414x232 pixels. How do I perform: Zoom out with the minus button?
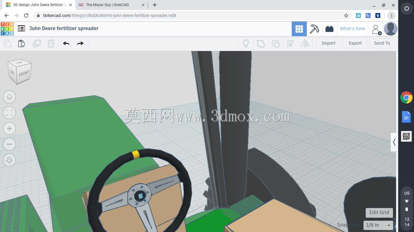9,145
